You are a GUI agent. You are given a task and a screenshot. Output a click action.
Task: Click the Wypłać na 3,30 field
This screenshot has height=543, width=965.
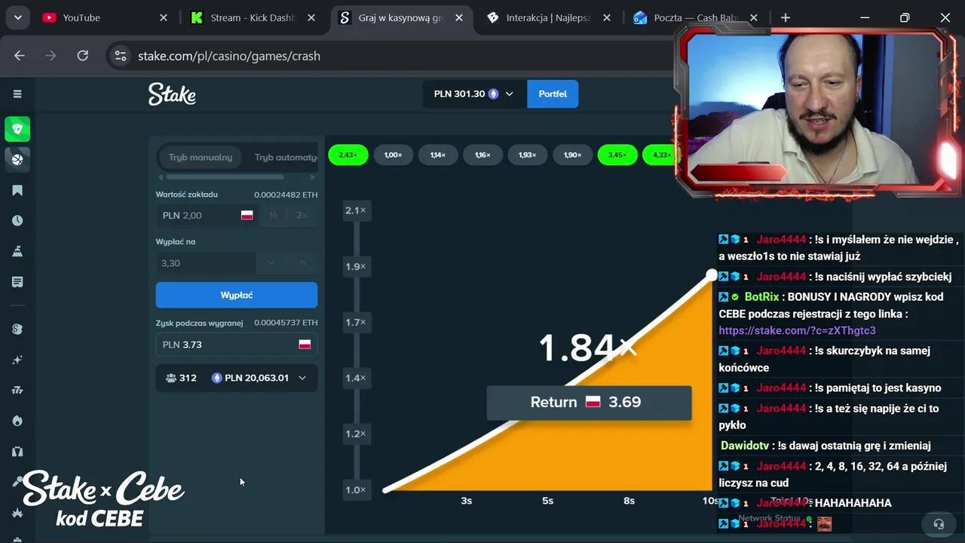206,263
